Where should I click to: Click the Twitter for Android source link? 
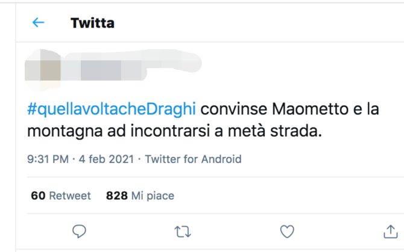(x=193, y=159)
